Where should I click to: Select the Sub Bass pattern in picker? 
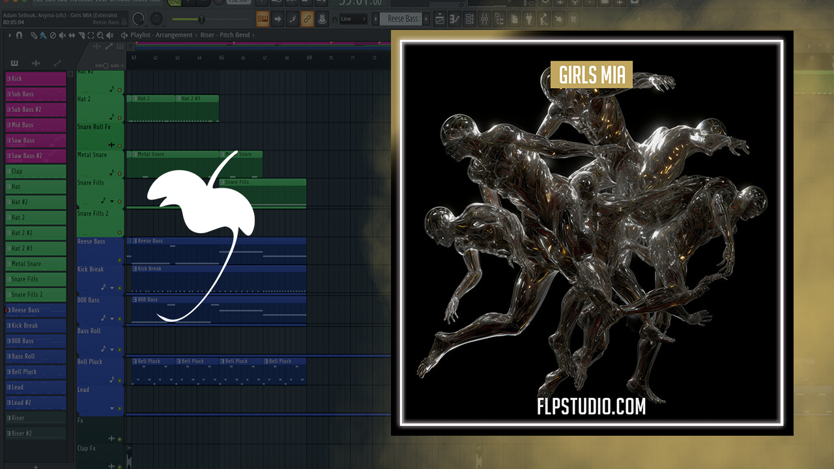tap(36, 94)
